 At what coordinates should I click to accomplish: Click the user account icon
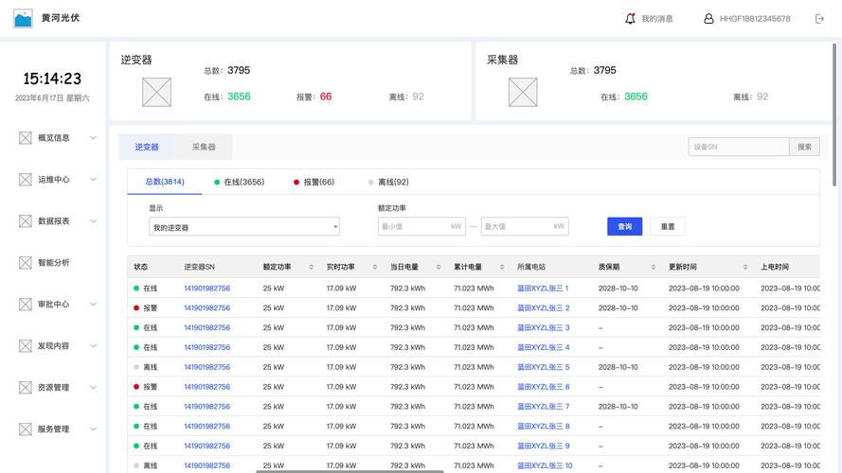pos(708,19)
